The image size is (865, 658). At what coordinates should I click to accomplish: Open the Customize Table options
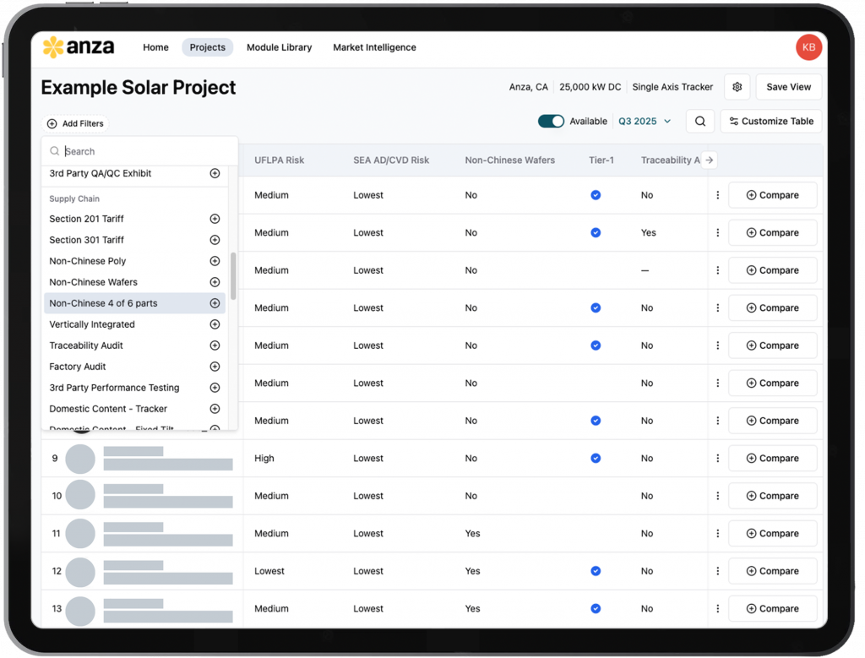(x=771, y=122)
